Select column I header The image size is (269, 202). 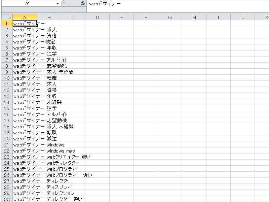[218, 18]
